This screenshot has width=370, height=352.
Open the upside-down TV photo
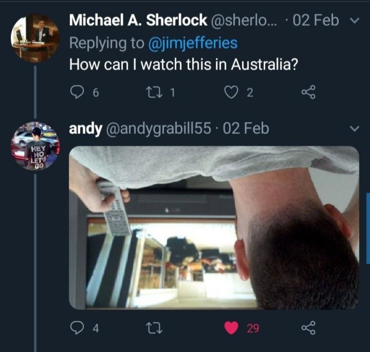(214, 228)
